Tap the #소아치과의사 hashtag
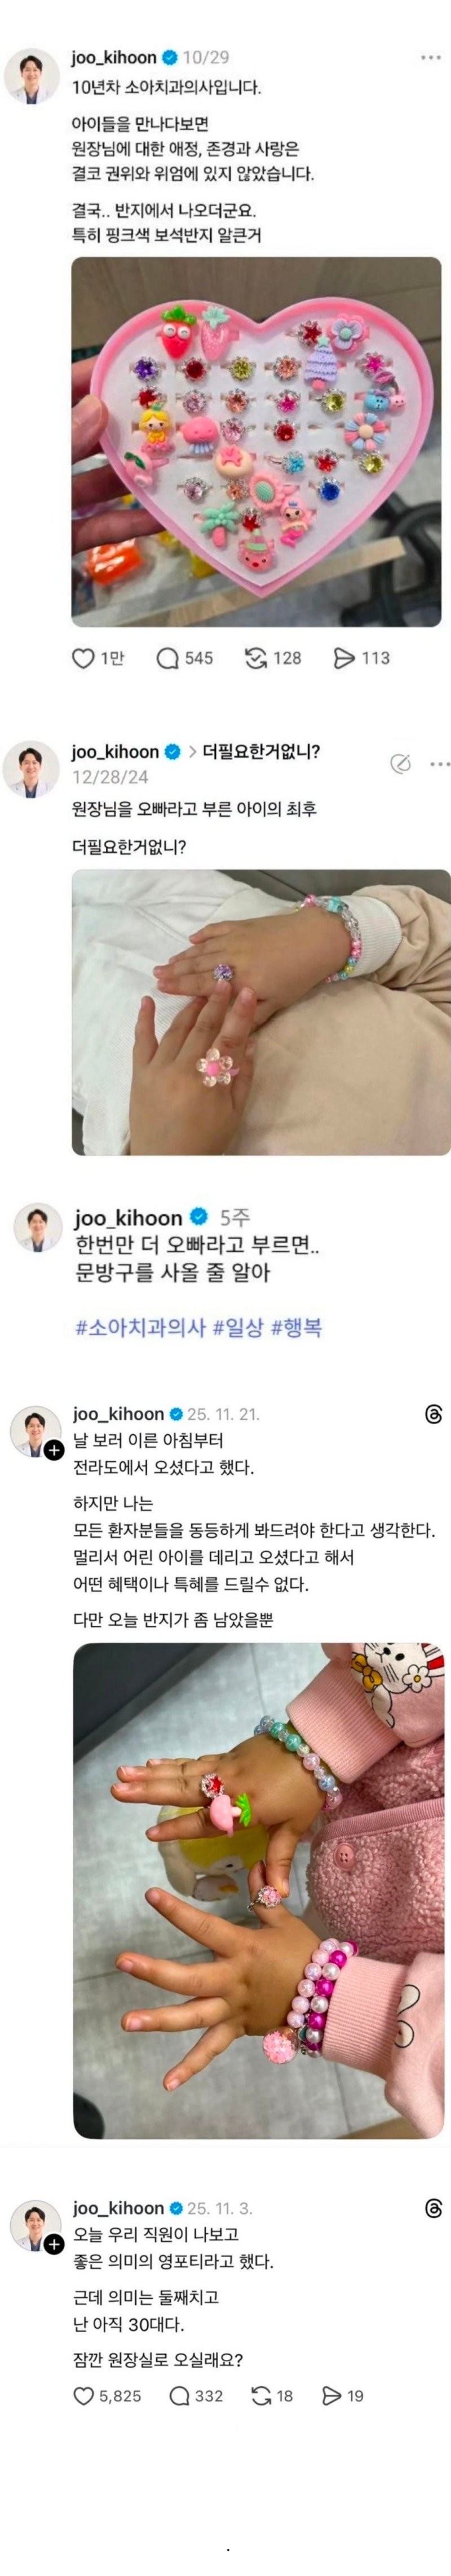This screenshot has width=451, height=2576. point(141,1327)
